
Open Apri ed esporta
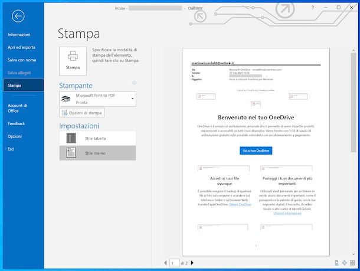click(21, 47)
